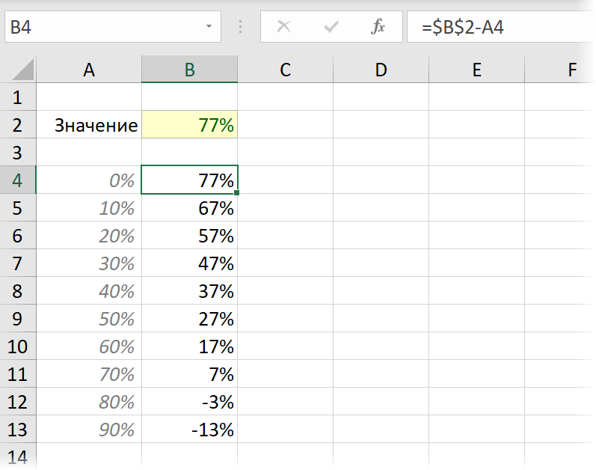The width and height of the screenshot is (596, 470).
Task: Click cell B7 containing 47%
Action: pyautogui.click(x=190, y=263)
